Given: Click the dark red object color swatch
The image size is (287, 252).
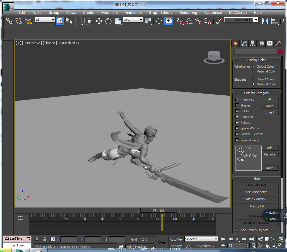Looking at the screenshot, I should (x=280, y=52).
